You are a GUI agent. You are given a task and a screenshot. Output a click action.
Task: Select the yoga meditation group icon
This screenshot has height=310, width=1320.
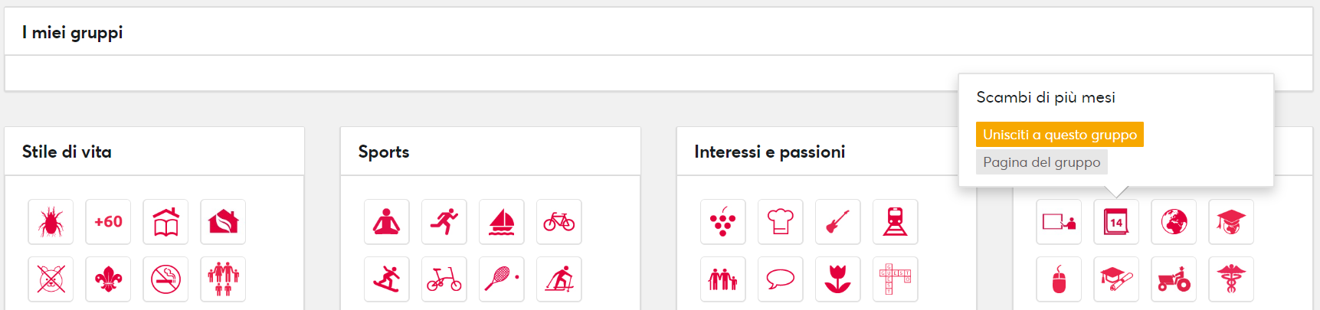tap(386, 222)
